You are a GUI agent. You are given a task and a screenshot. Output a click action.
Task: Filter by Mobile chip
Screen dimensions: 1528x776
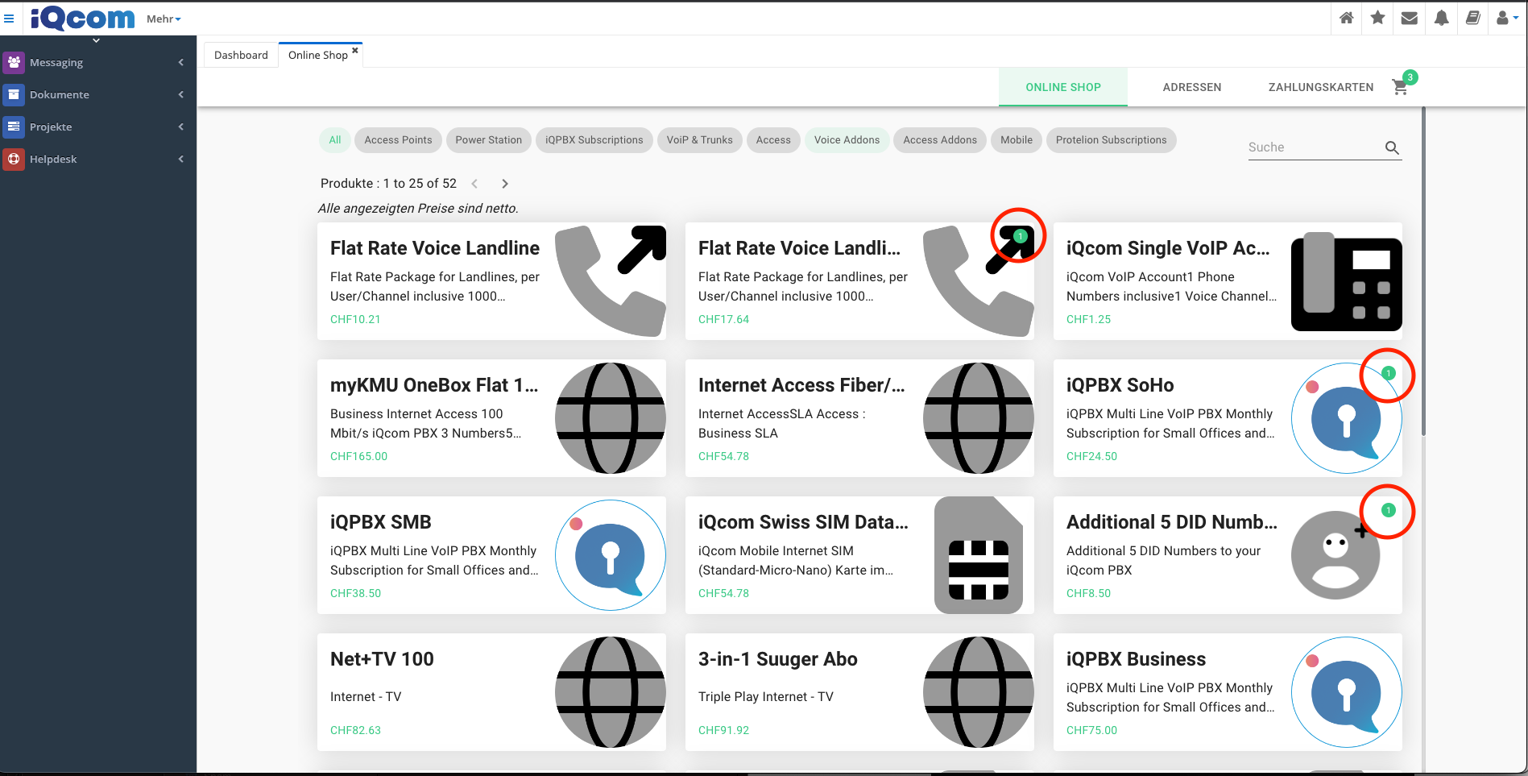tap(1017, 140)
